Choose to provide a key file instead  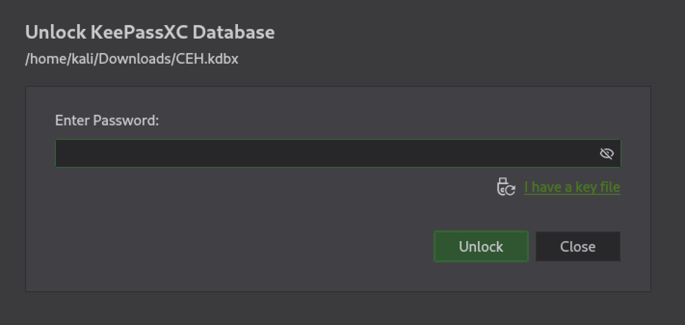point(572,187)
